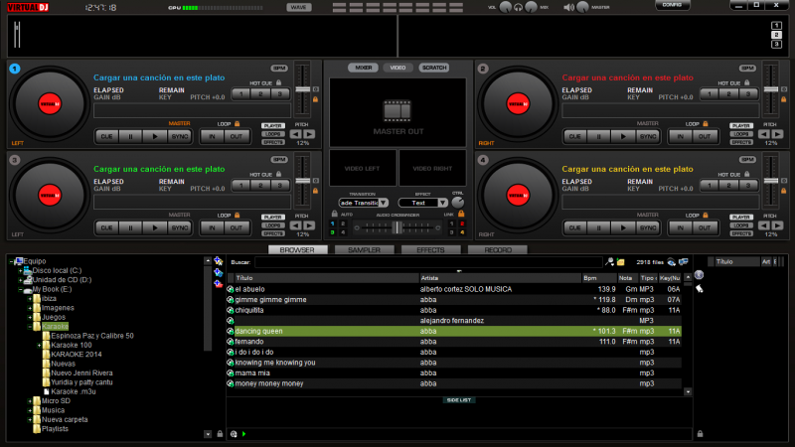Expand the Unidad de CD (D:) node
This screenshot has width=795, height=447.
20,280
